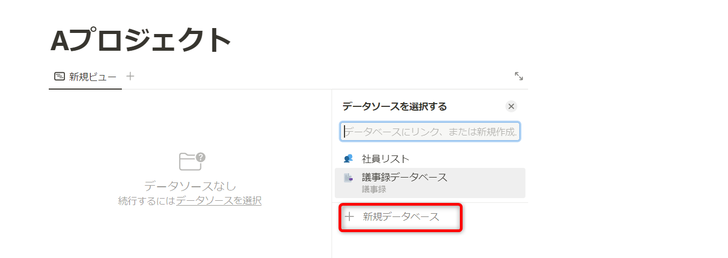Click the empty folder question-mark icon

pyautogui.click(x=191, y=161)
